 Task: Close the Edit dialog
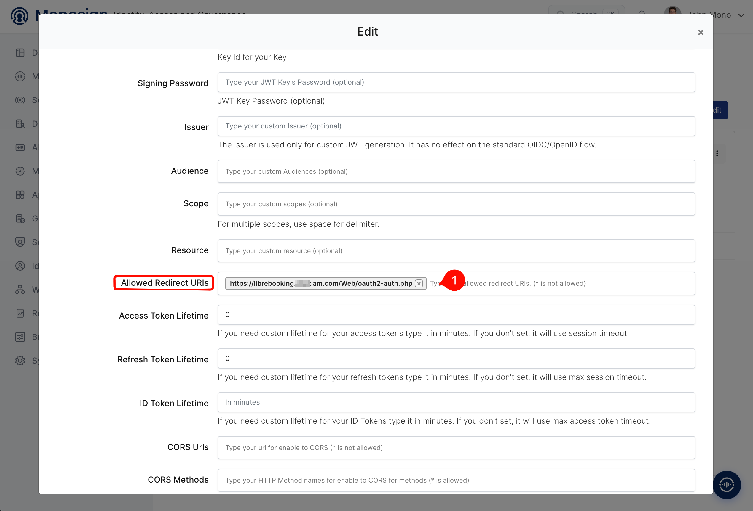[x=701, y=32]
